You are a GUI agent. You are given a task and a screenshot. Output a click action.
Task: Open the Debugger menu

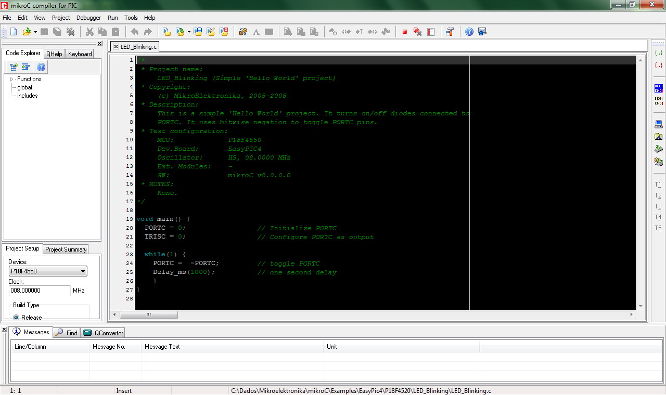88,18
